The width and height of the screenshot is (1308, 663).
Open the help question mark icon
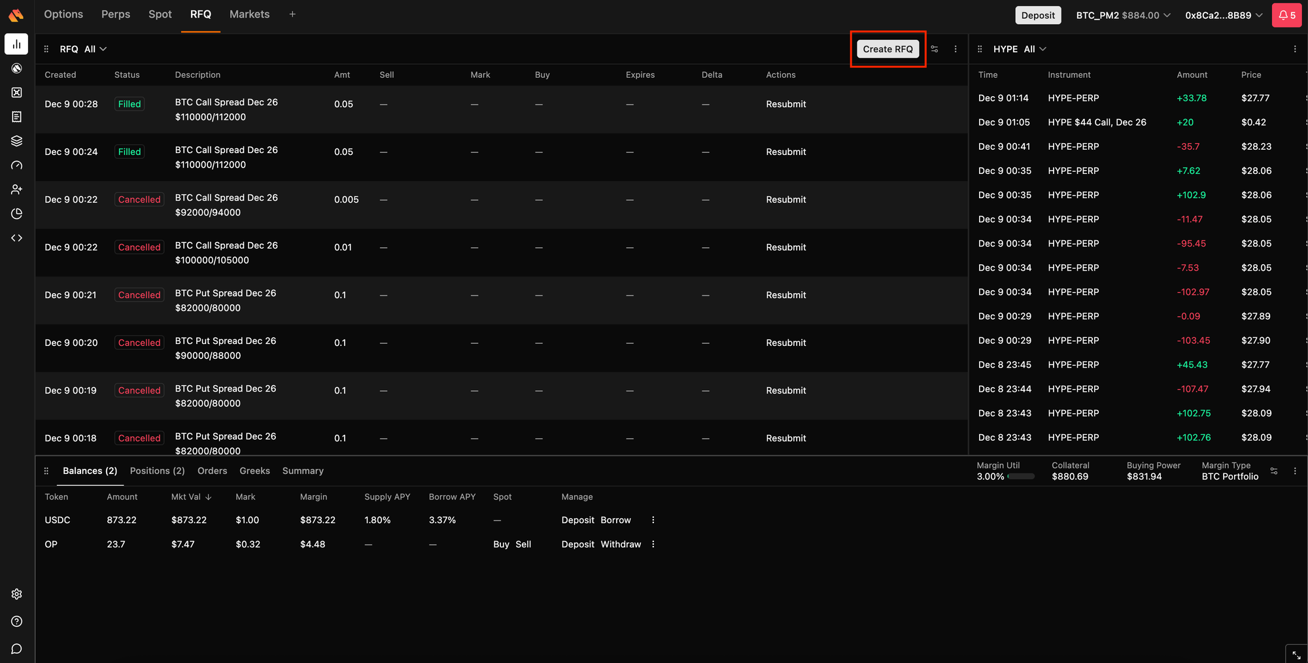(16, 621)
